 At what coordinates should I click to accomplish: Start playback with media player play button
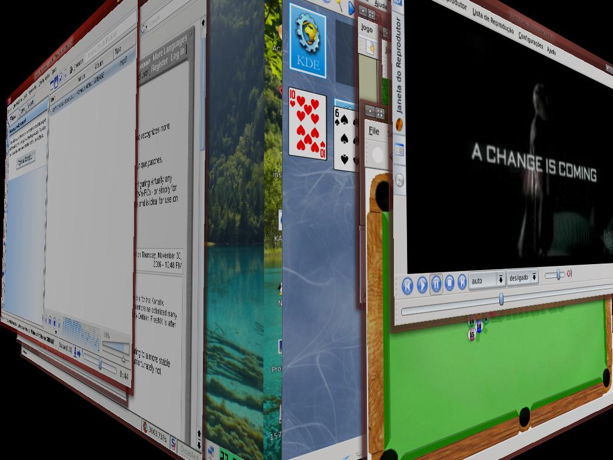(x=422, y=285)
